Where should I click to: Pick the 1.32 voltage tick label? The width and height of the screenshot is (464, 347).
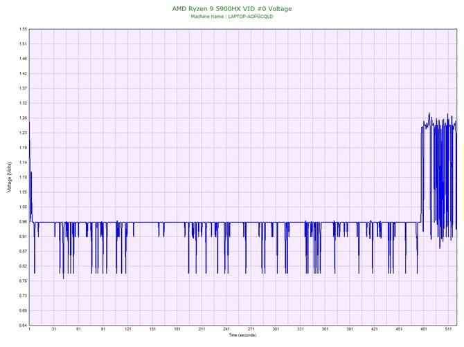[x=23, y=104]
